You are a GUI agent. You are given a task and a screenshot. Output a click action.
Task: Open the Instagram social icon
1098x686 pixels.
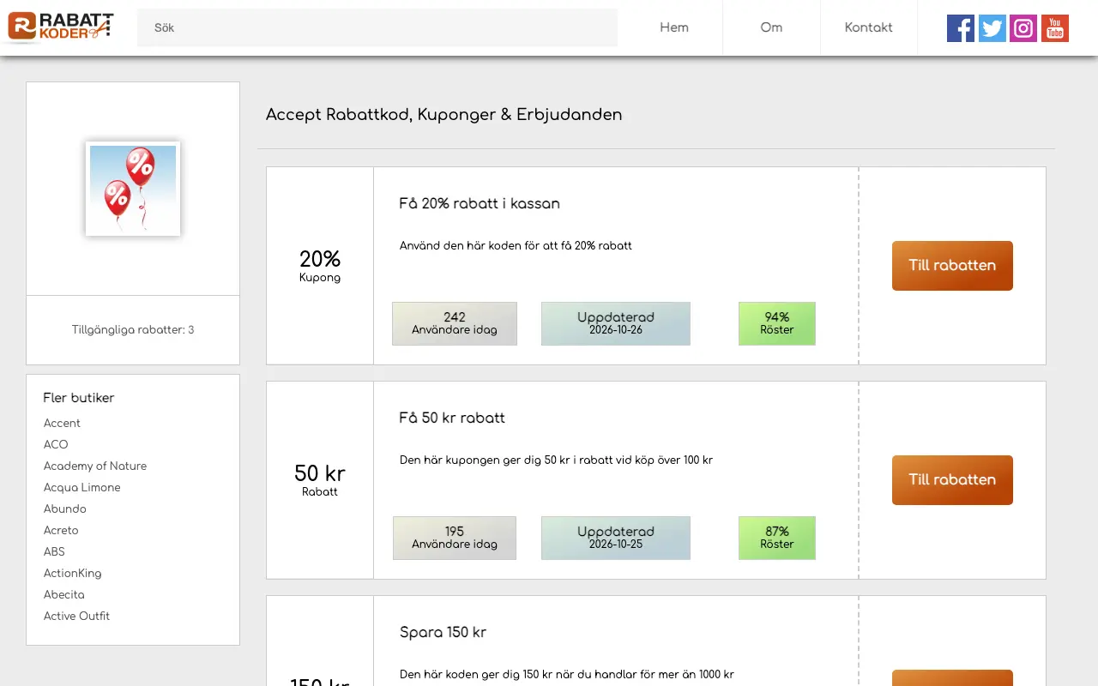pos(1023,28)
